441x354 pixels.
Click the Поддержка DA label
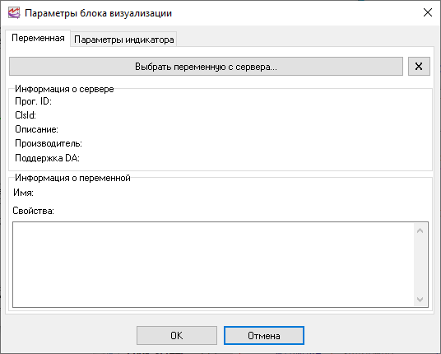pos(47,158)
